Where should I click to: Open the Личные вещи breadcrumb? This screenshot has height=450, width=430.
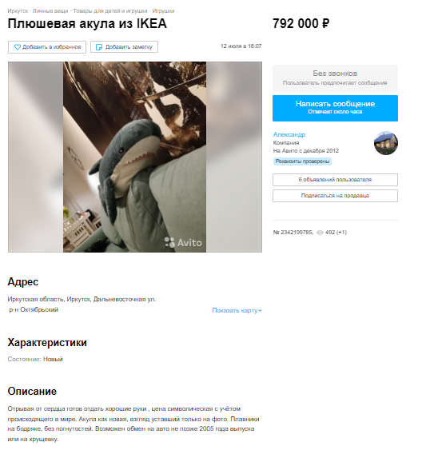(x=50, y=11)
